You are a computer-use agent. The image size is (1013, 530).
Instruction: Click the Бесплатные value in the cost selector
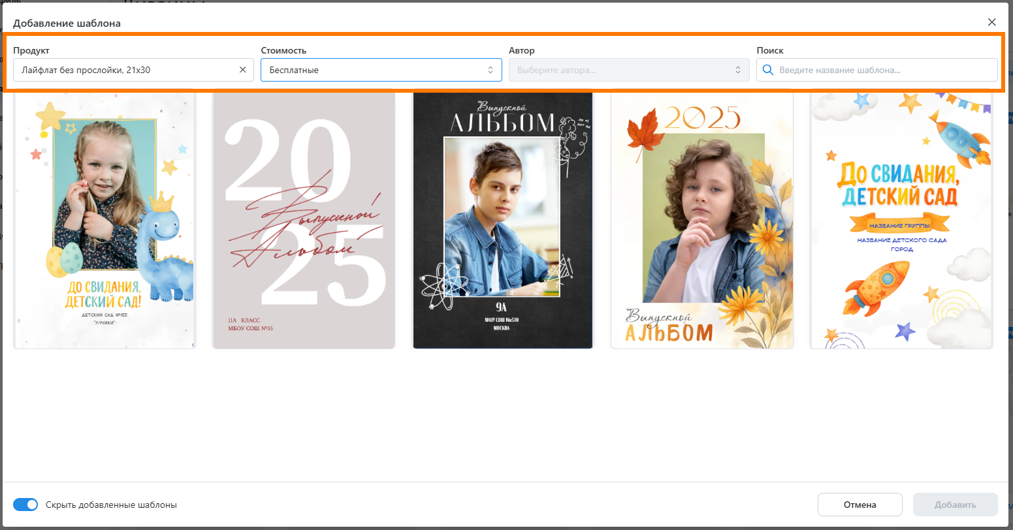pos(294,70)
